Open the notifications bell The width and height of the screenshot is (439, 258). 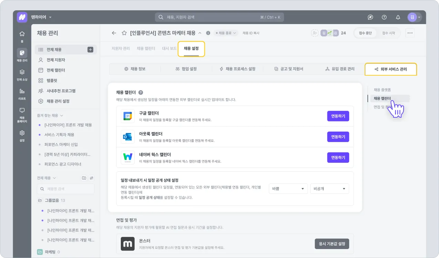(398, 17)
